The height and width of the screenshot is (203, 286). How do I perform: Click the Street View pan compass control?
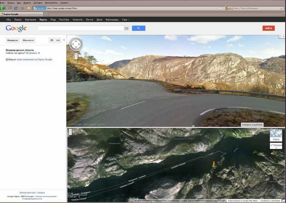tap(76, 44)
